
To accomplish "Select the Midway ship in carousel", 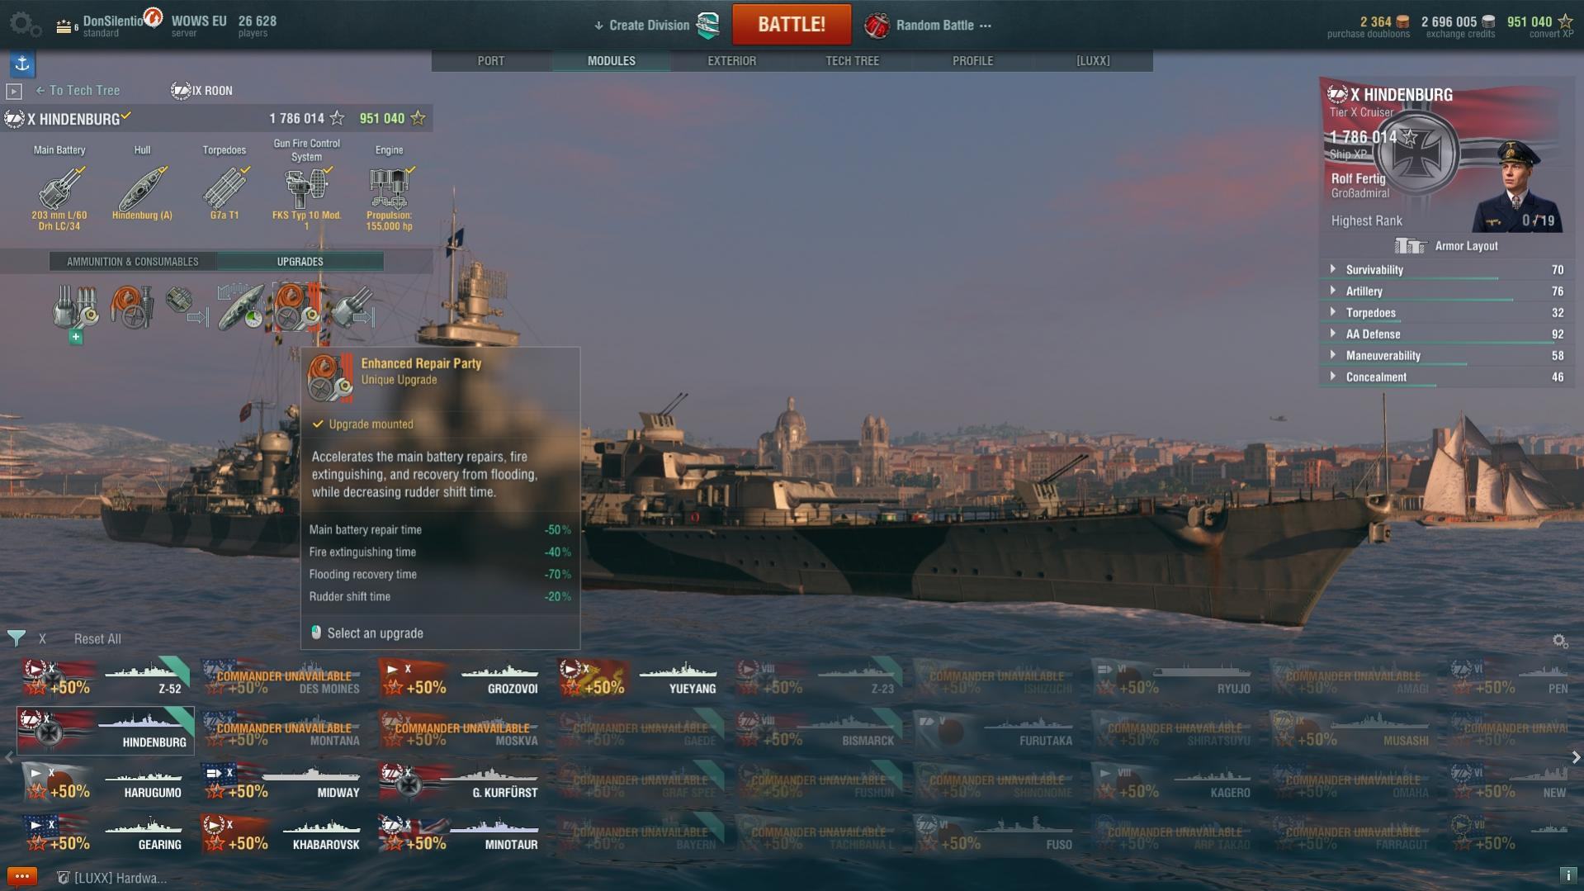I will [282, 783].
